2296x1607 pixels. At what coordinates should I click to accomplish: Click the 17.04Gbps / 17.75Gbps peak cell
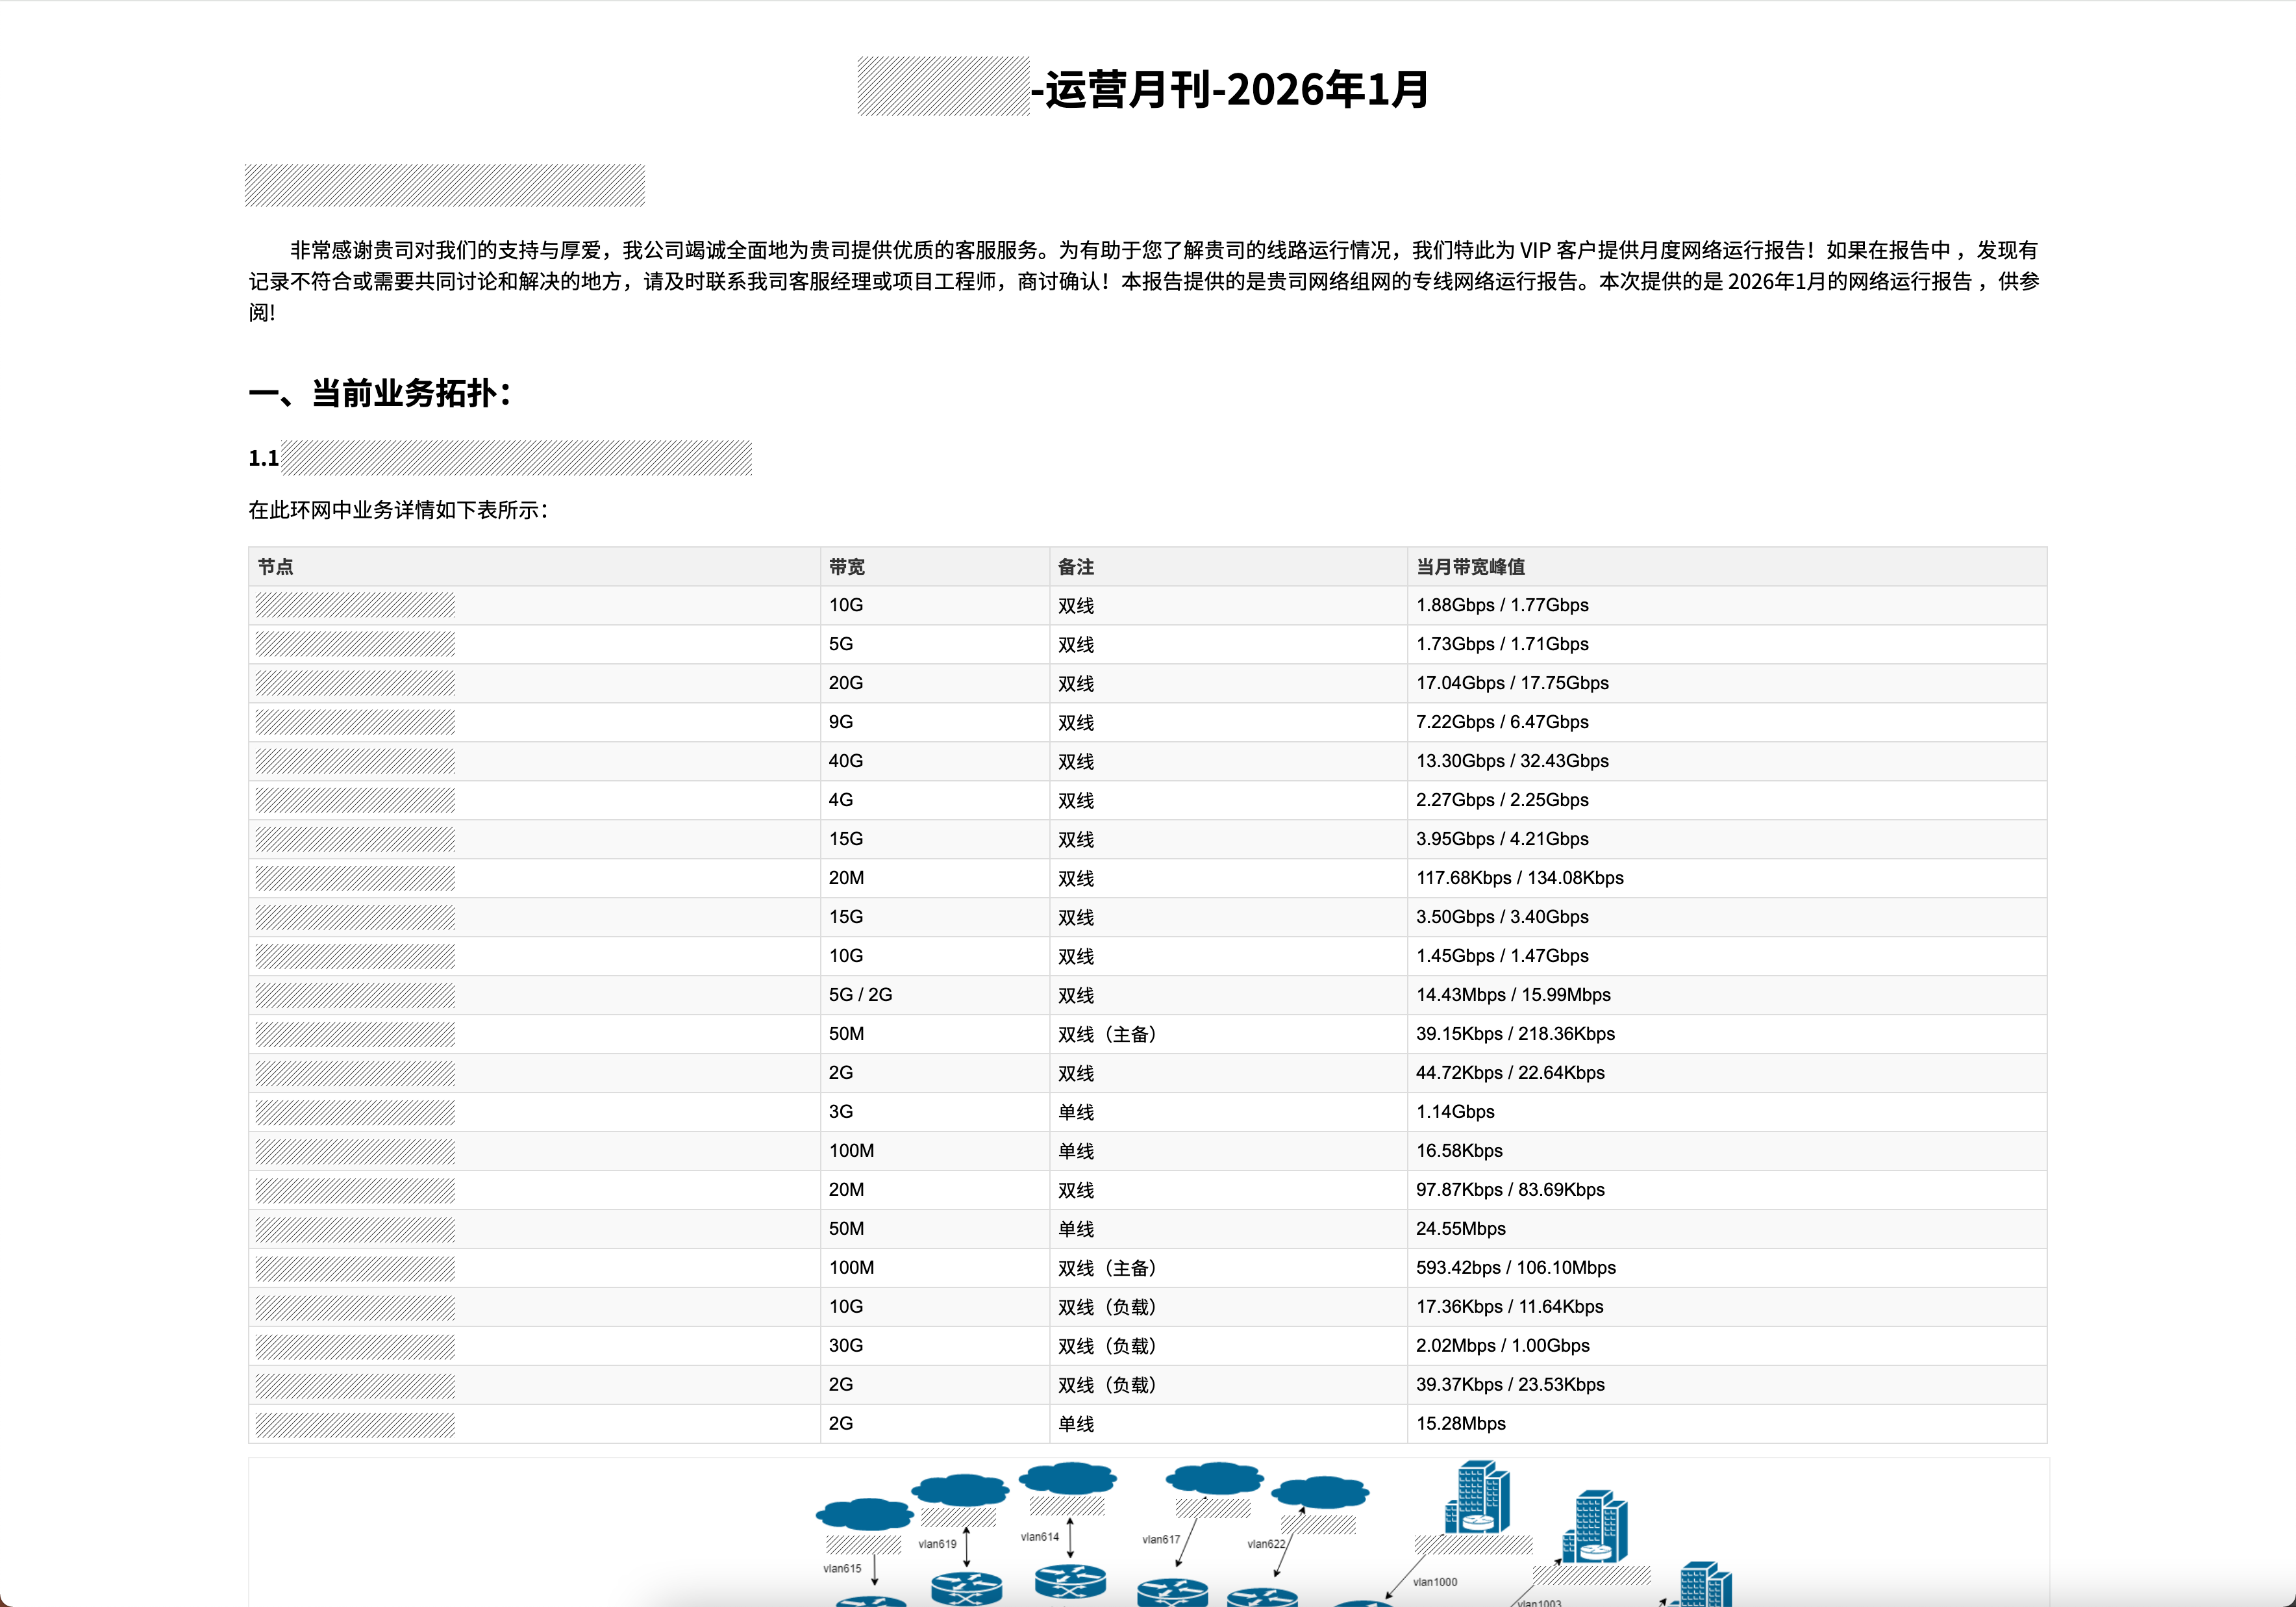[x=1512, y=683]
